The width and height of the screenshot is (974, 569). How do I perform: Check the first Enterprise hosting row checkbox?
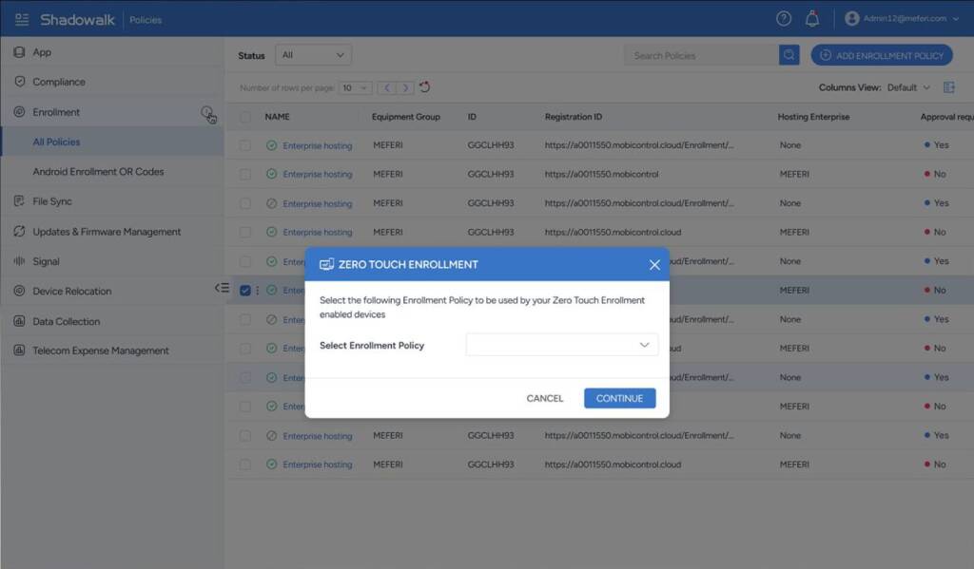point(245,145)
